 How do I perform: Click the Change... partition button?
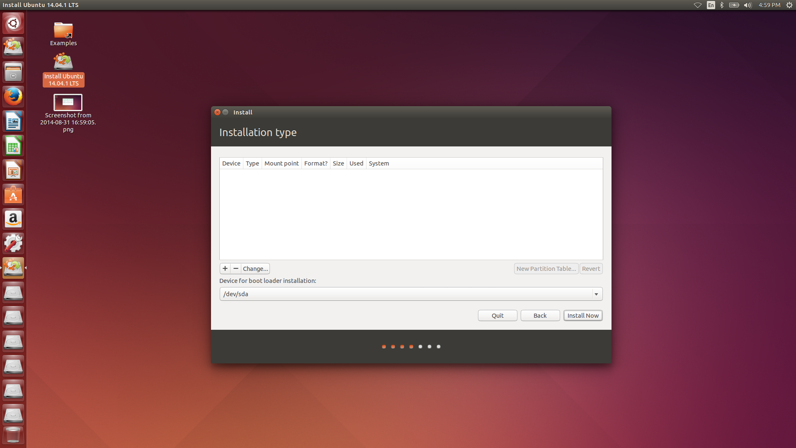pyautogui.click(x=255, y=268)
